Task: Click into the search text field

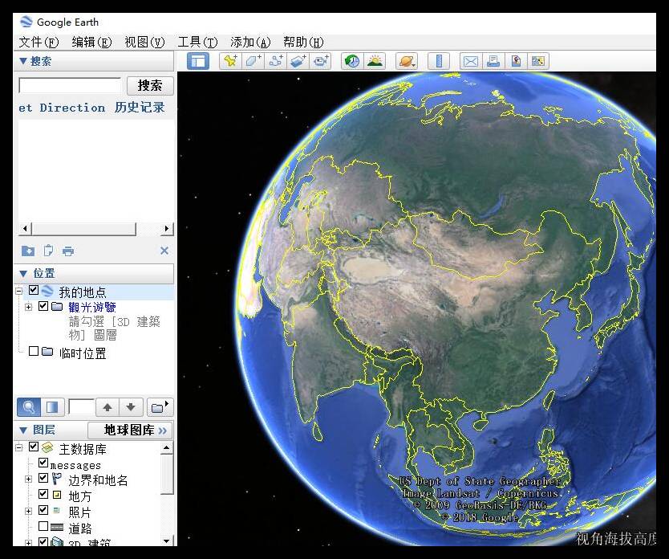Action: (x=71, y=85)
